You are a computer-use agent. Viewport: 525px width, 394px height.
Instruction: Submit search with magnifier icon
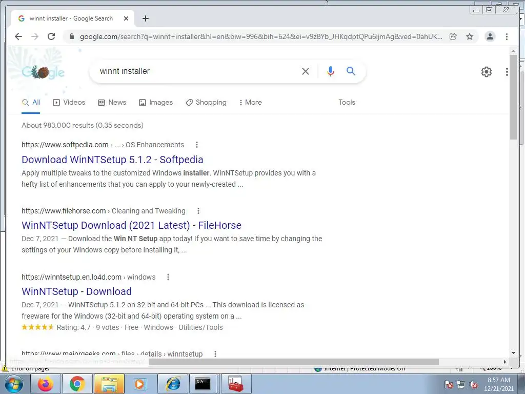351,71
